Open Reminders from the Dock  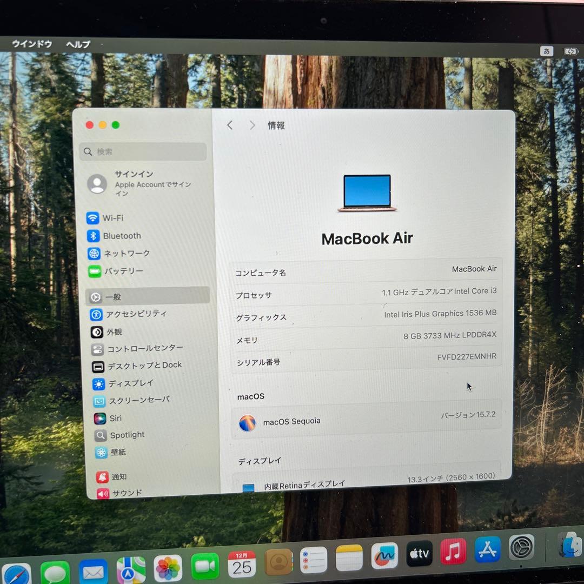coord(314,560)
